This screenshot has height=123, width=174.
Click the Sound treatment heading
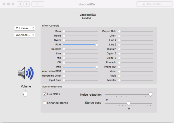[52, 86]
